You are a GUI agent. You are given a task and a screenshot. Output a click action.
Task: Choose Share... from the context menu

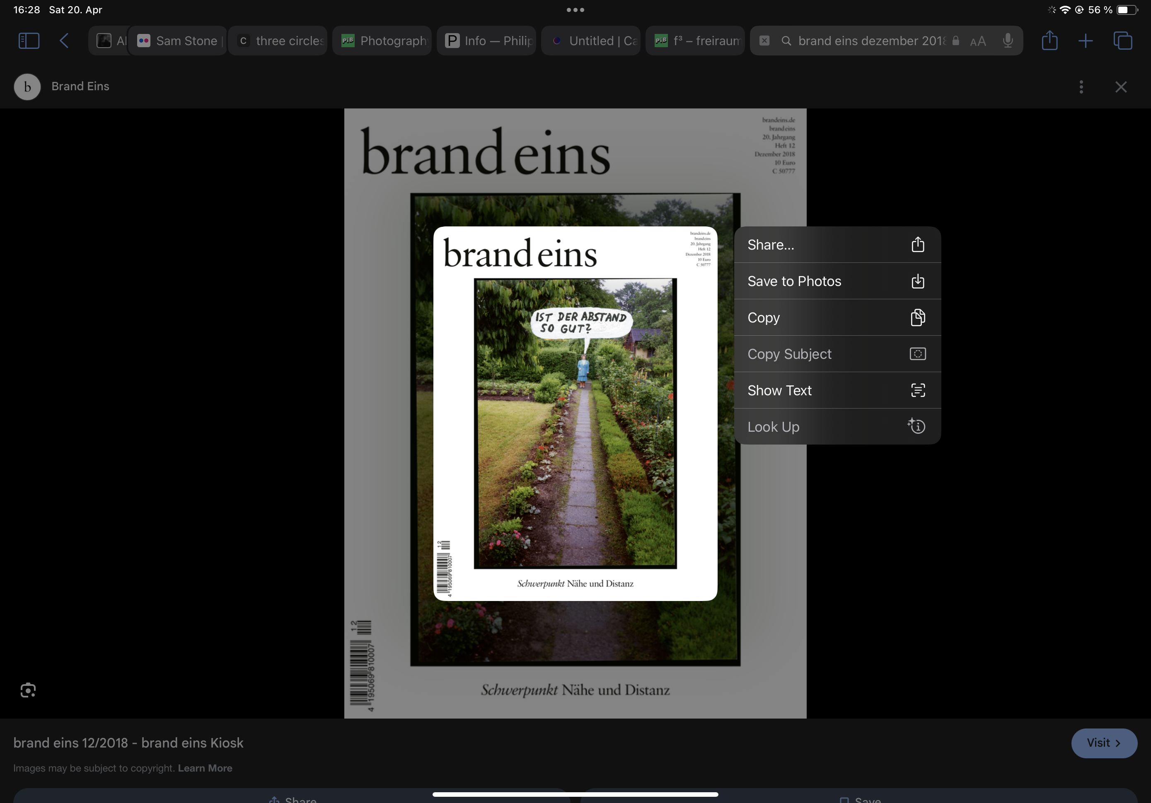(837, 245)
